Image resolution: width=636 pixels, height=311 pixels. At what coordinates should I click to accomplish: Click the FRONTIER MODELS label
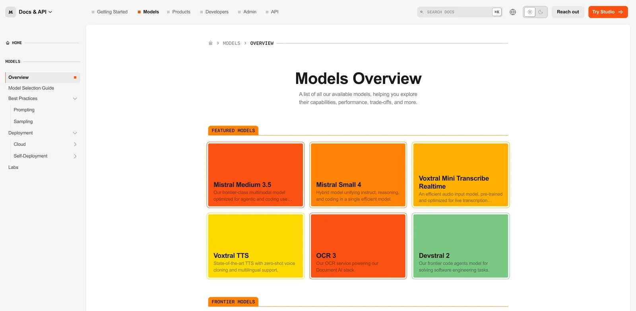coord(233,302)
